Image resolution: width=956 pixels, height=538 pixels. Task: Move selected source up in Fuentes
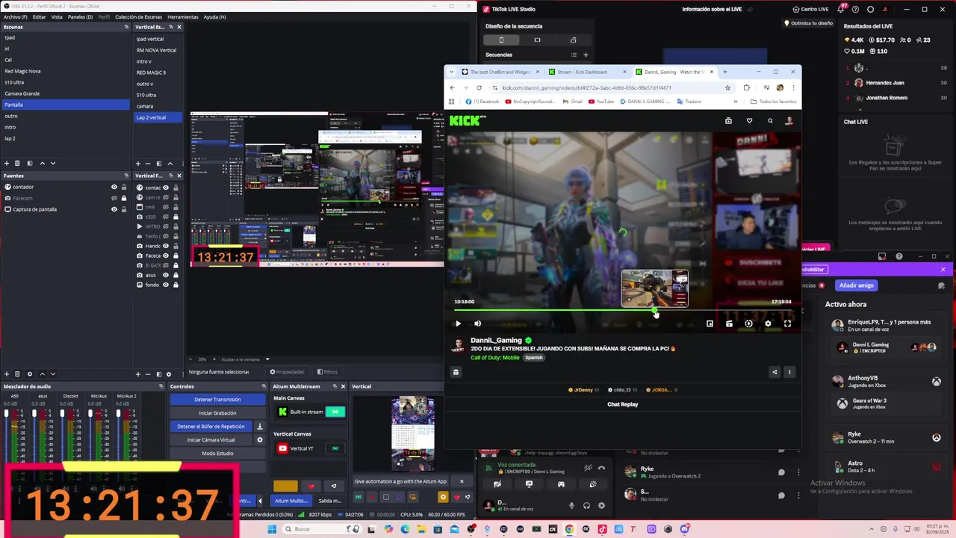42,374
